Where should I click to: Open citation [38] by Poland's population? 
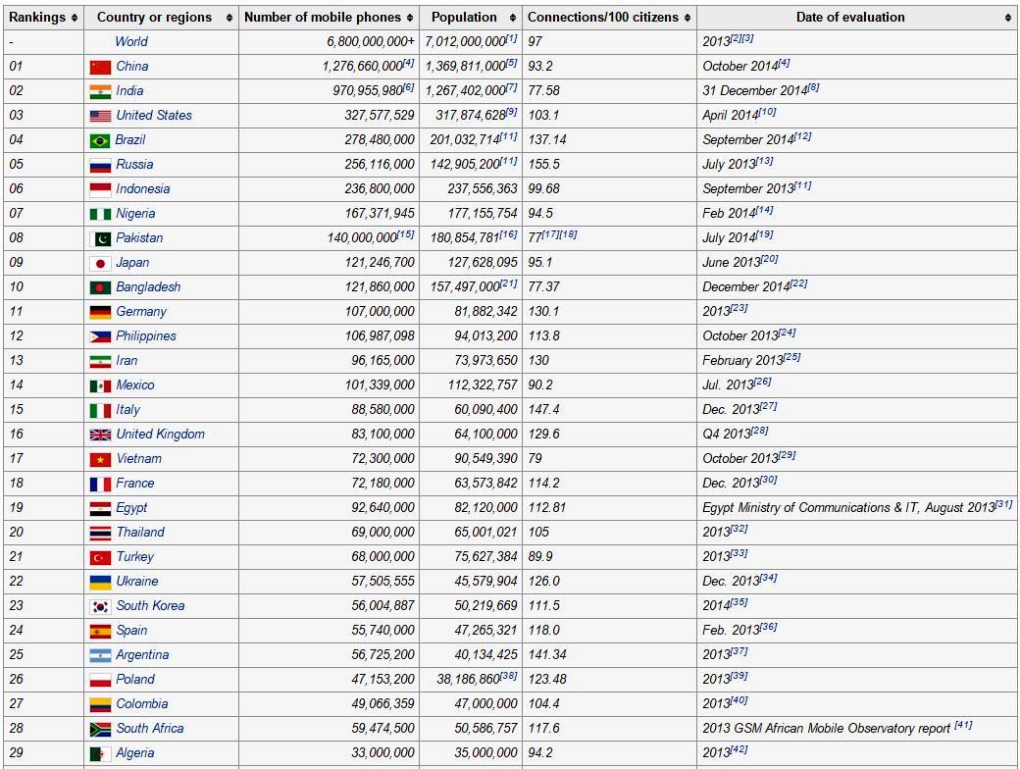[x=509, y=676]
